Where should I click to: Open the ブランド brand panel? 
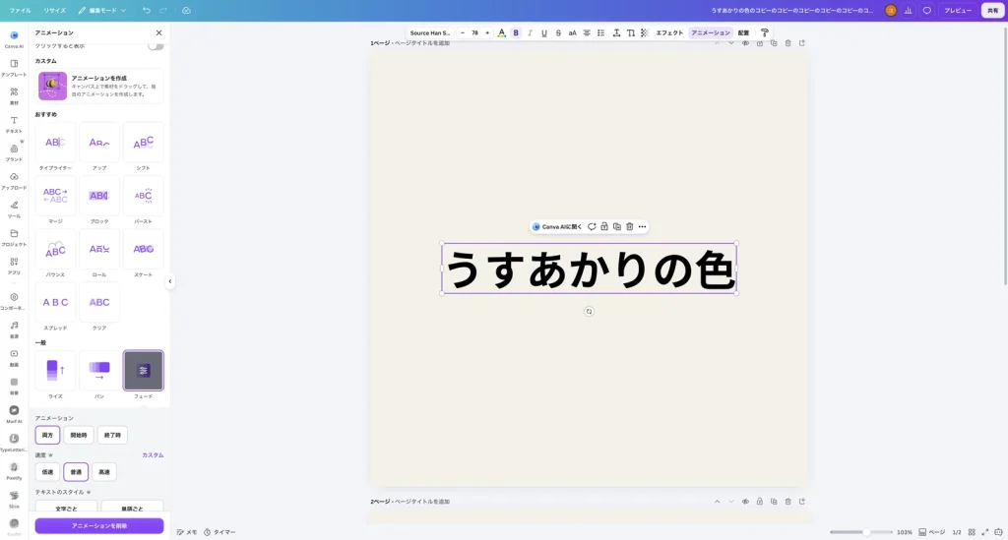[x=14, y=152]
